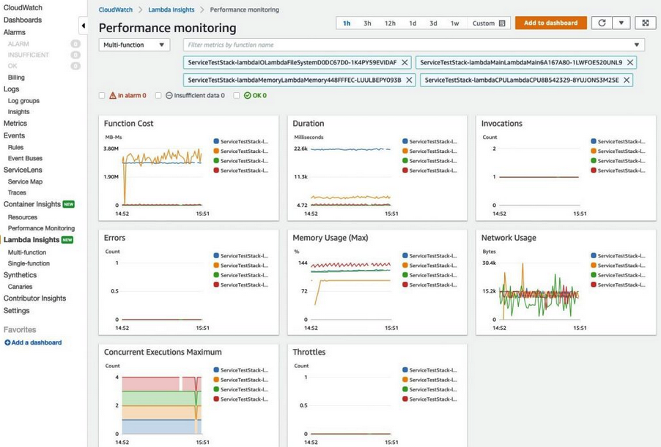Open Insights under Logs

(18, 111)
